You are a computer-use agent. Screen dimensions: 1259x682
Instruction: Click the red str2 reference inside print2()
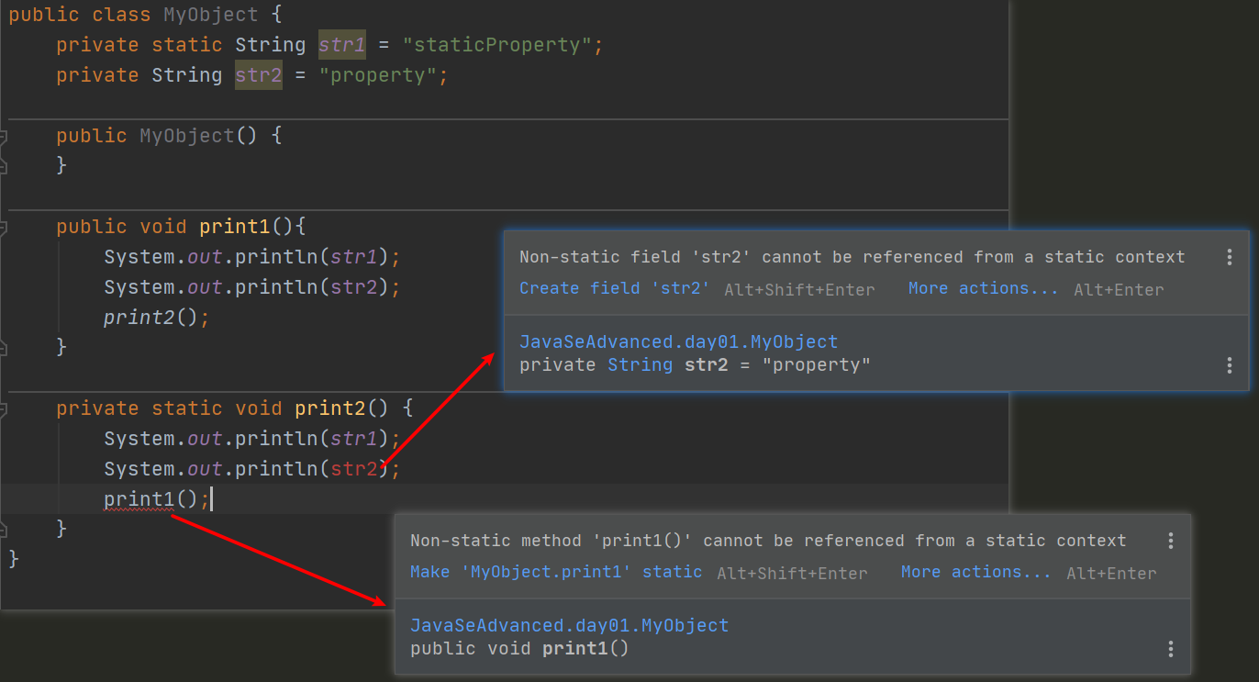(354, 469)
